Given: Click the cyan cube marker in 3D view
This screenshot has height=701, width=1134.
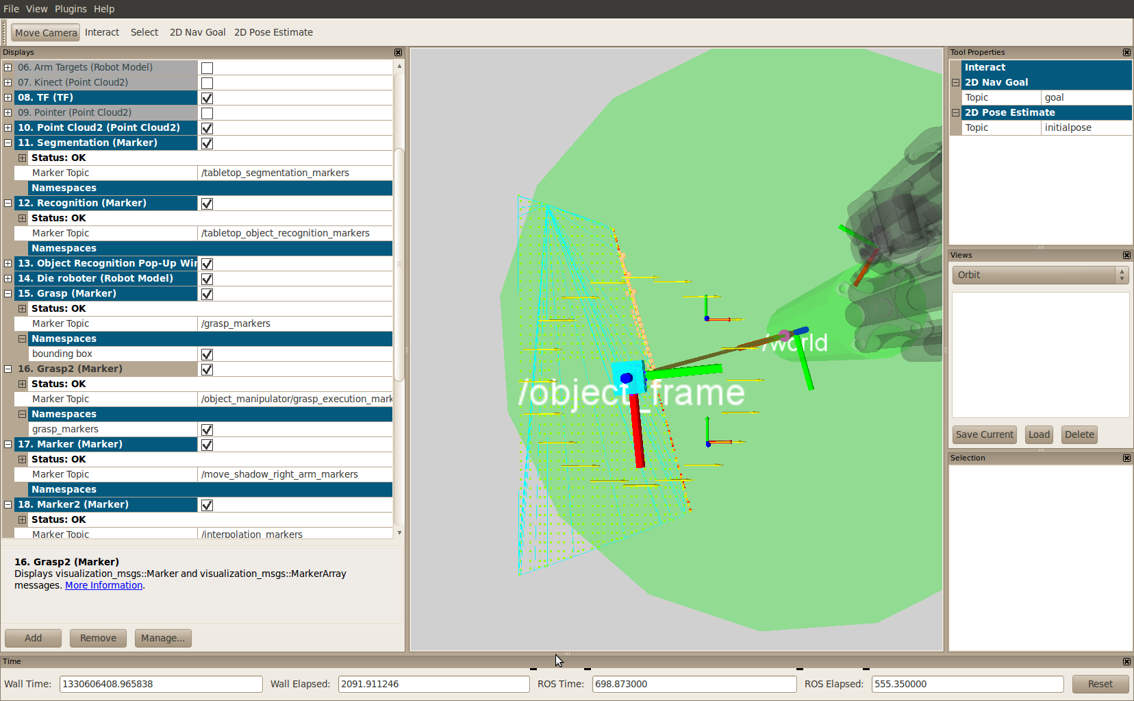Looking at the screenshot, I should pos(629,378).
